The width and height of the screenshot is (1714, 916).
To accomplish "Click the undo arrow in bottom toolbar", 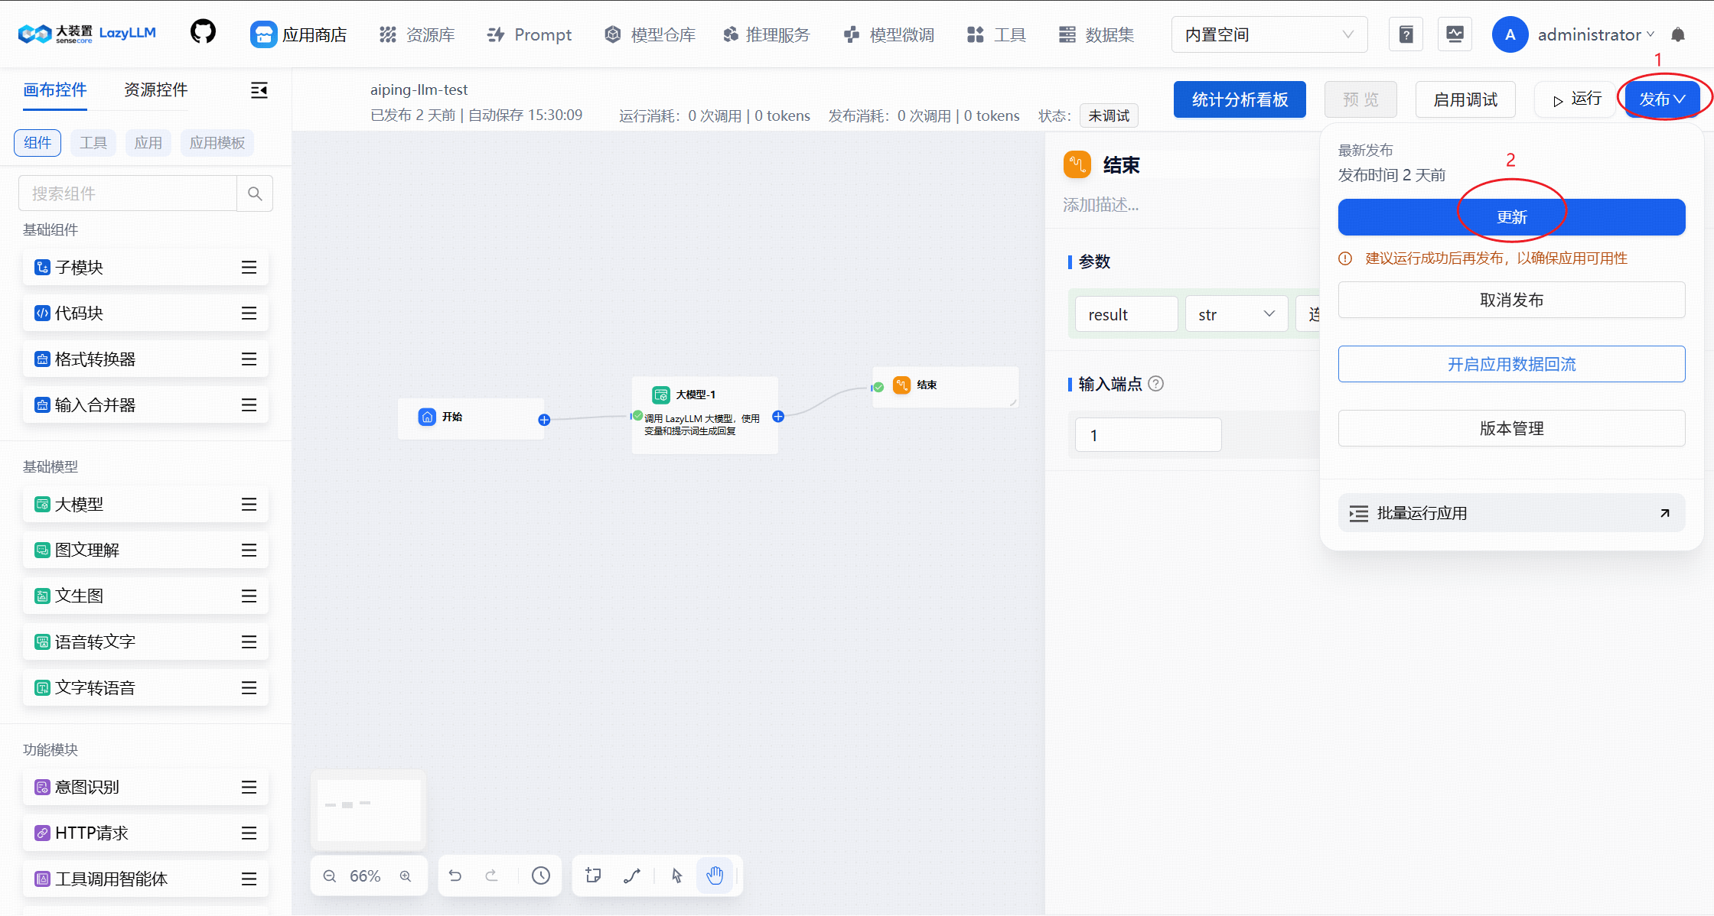I will click(455, 875).
